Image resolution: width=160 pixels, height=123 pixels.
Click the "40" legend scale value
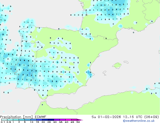coord(66,122)
